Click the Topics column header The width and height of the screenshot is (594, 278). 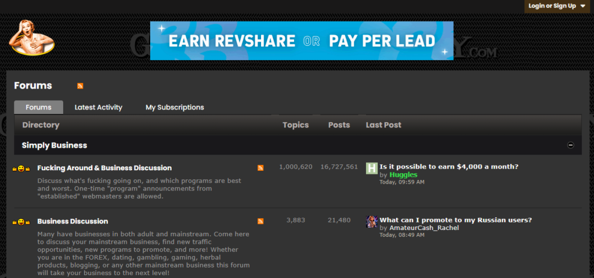pyautogui.click(x=295, y=125)
